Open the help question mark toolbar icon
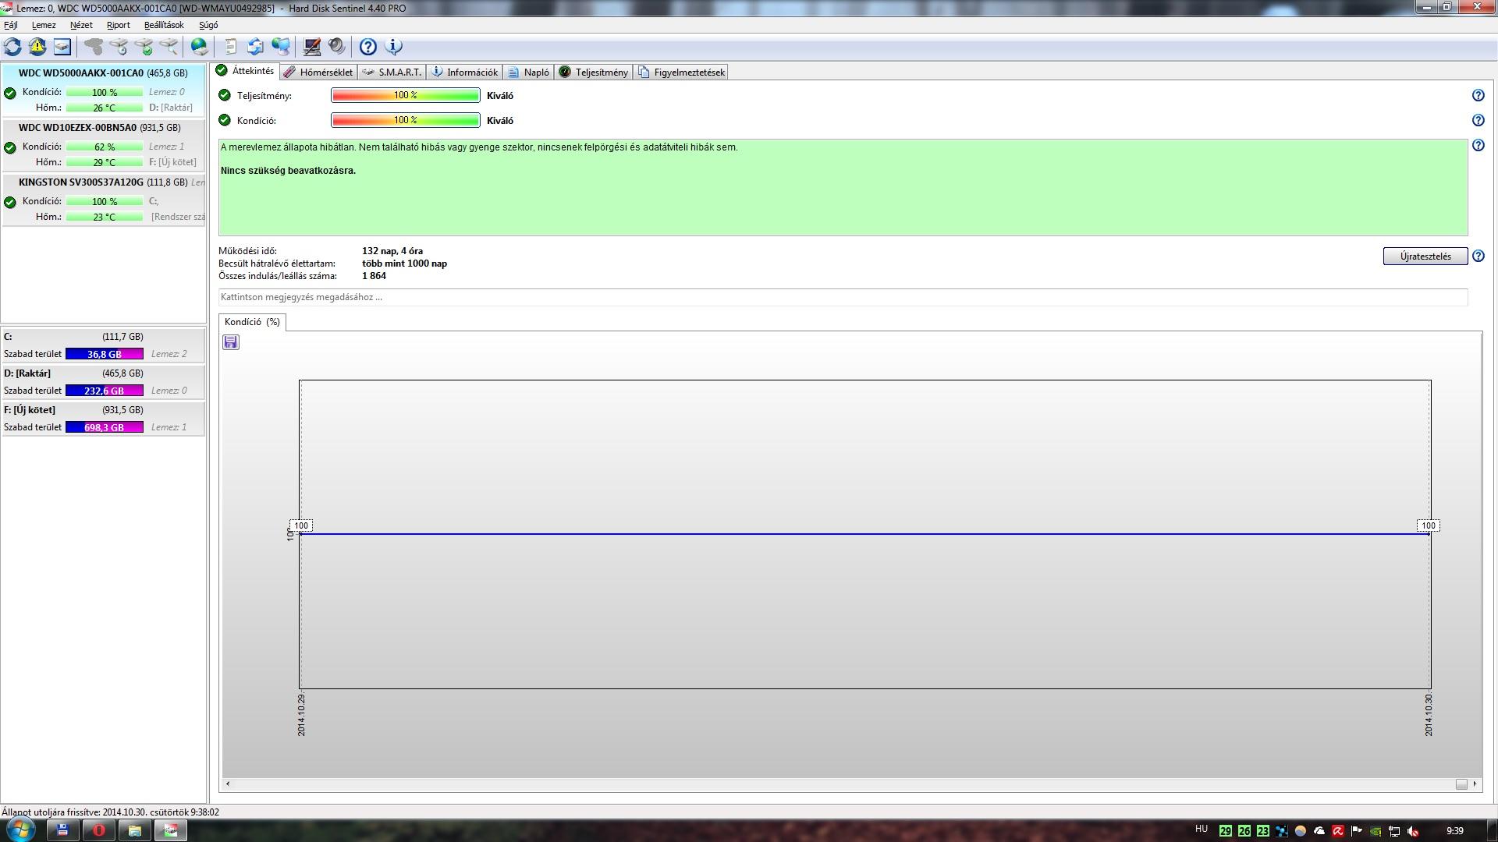 pyautogui.click(x=367, y=47)
